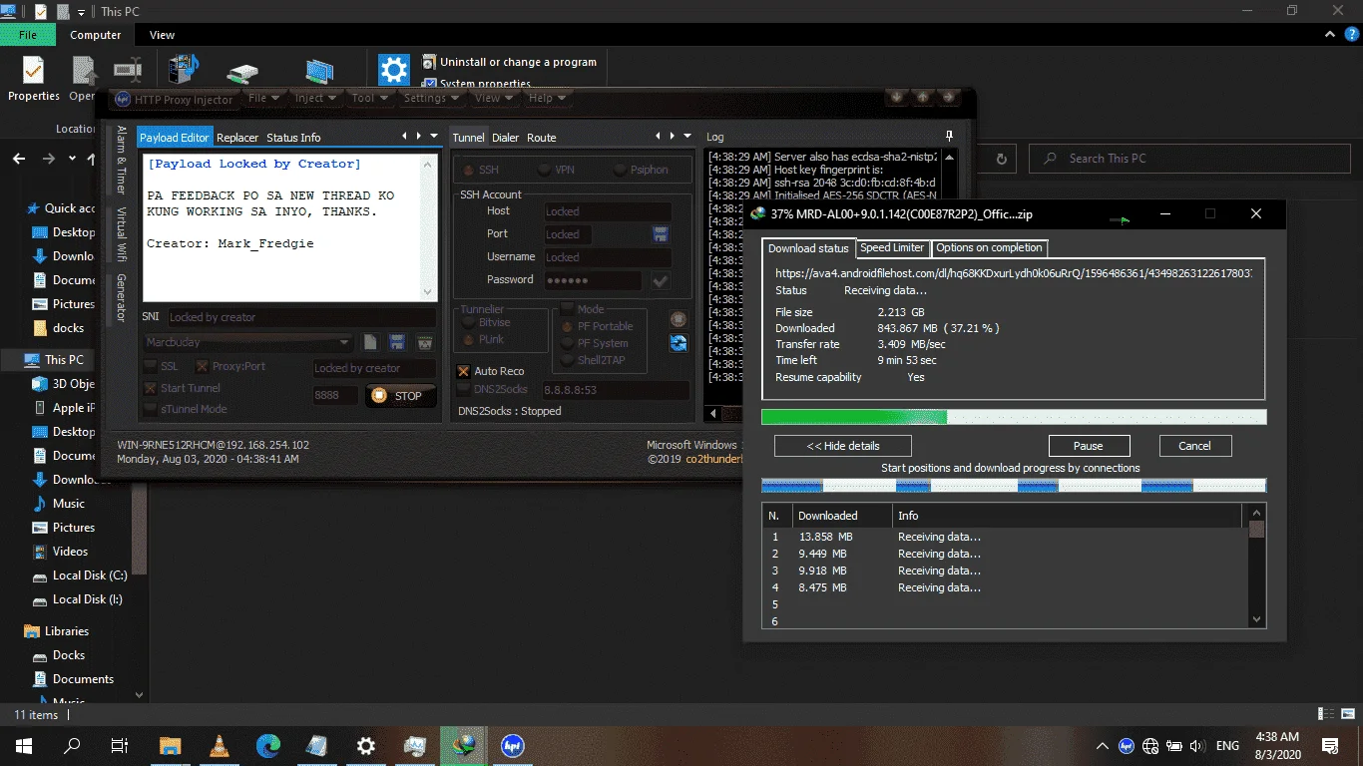This screenshot has height=766, width=1363.
Task: Click the basket icon beside Marcbuday dropdown
Action: 425,343
